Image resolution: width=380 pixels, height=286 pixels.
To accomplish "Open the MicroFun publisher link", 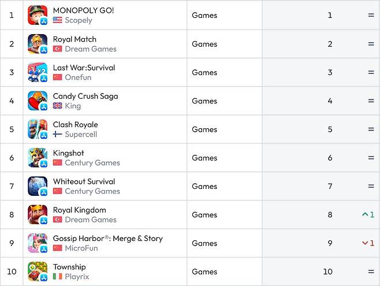I will coord(81,248).
